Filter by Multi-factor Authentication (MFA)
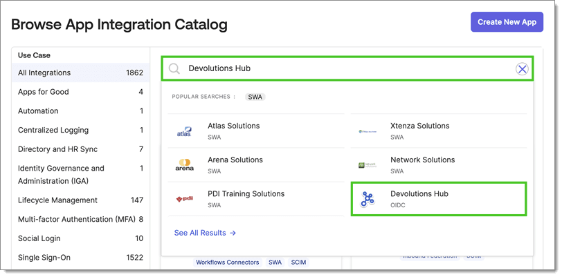This screenshot has width=562, height=277. (x=81, y=219)
